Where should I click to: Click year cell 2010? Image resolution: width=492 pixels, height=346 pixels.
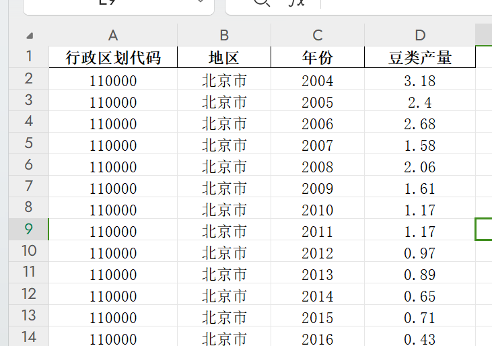point(318,208)
